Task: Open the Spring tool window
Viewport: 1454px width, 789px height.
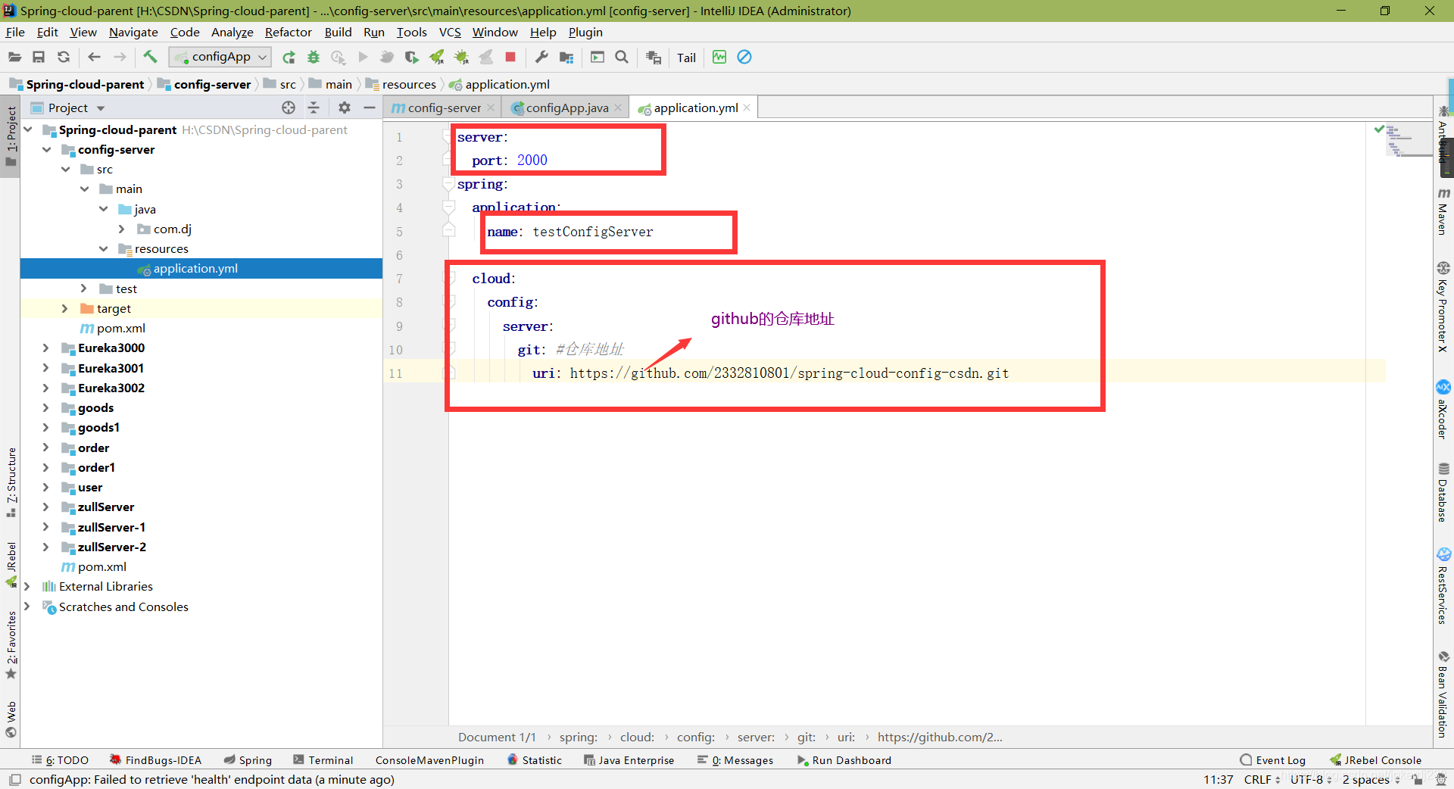Action: point(248,760)
